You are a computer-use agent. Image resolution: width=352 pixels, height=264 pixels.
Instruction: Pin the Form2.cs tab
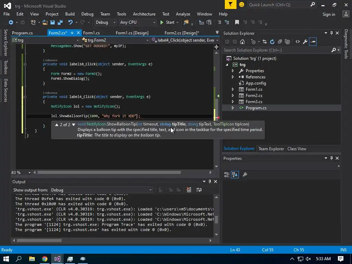point(72,33)
